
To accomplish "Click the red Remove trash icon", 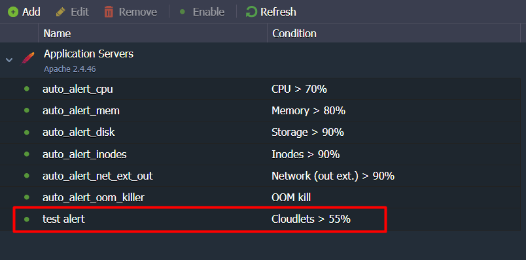I will 109,12.
